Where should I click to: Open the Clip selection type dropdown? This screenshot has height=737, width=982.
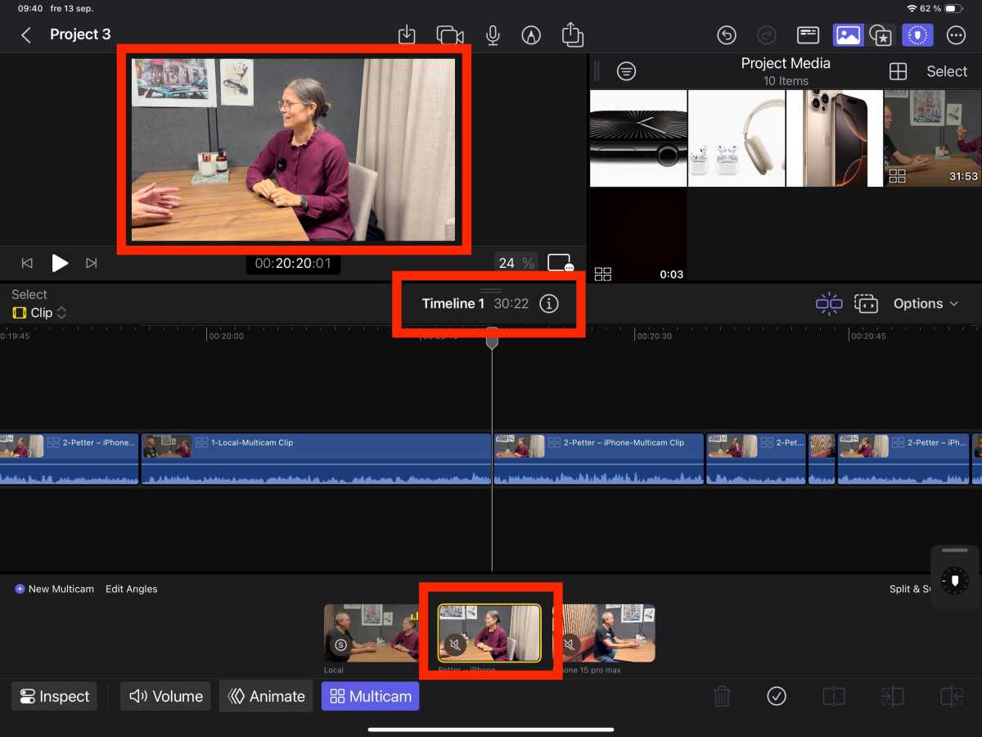[x=39, y=313]
